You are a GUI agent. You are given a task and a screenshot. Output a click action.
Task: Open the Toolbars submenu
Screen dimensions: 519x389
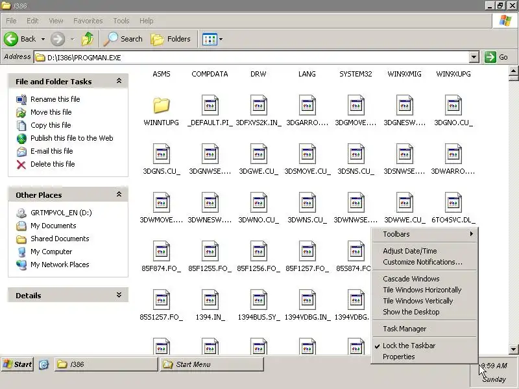coord(425,234)
